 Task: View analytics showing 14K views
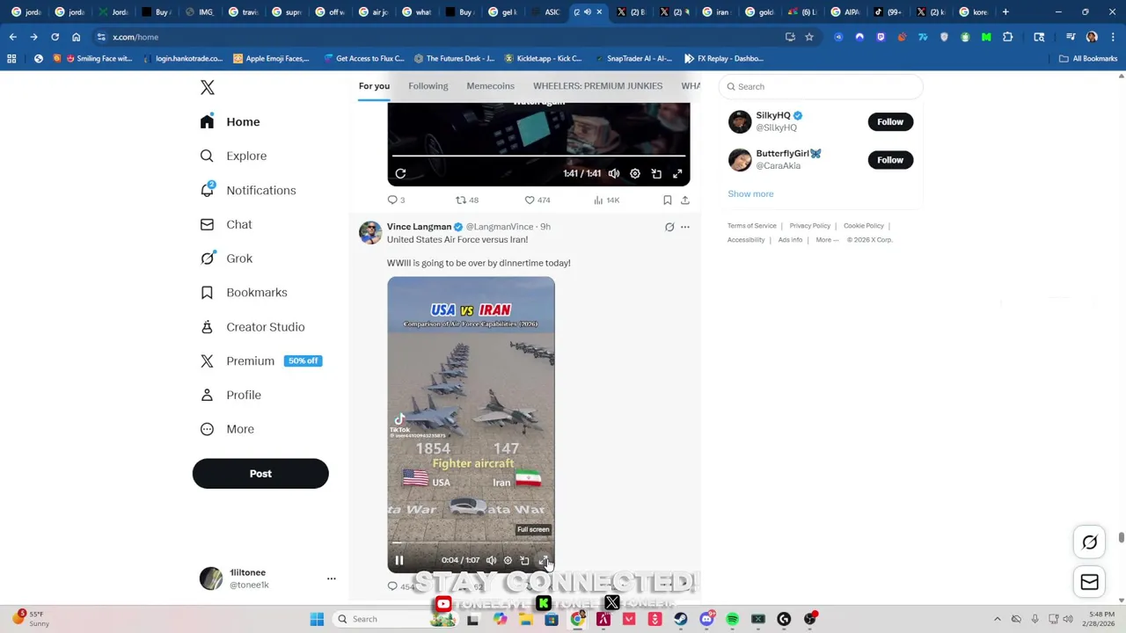point(607,200)
